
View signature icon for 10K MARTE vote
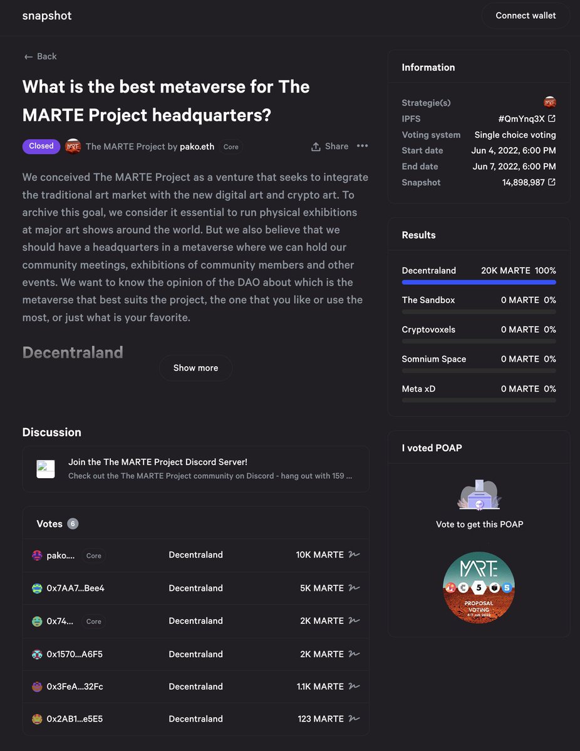click(355, 554)
